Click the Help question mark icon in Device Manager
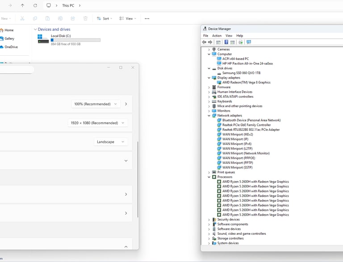 (226, 42)
